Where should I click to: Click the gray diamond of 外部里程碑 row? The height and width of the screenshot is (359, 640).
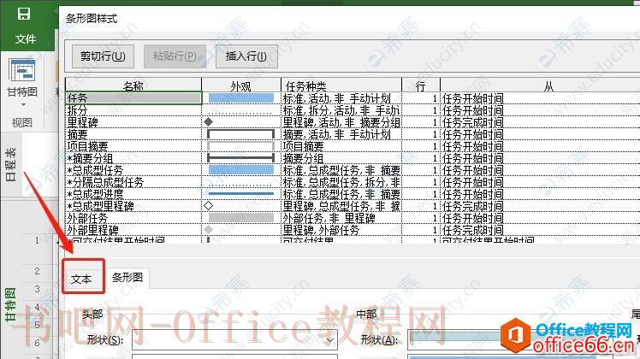[x=209, y=230]
